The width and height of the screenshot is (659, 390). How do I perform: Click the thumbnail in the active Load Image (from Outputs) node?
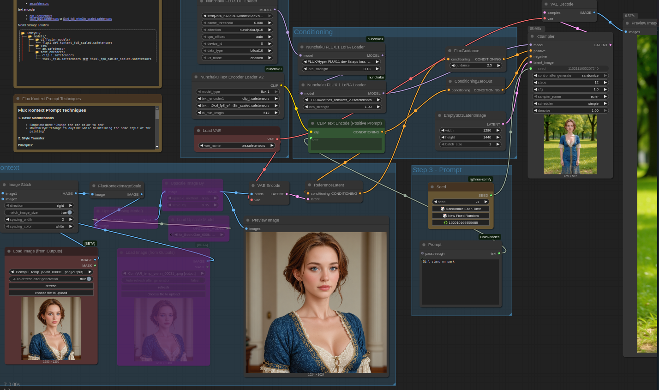[x=51, y=328]
